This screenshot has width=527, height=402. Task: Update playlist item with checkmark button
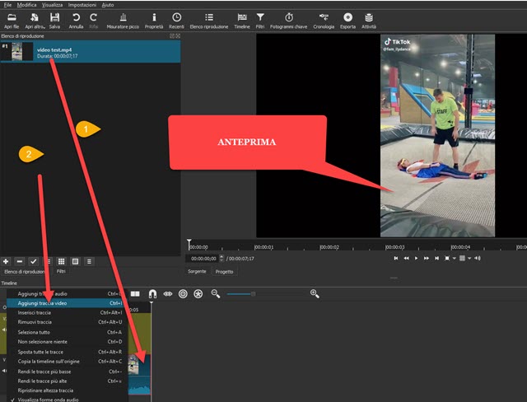[x=33, y=261]
